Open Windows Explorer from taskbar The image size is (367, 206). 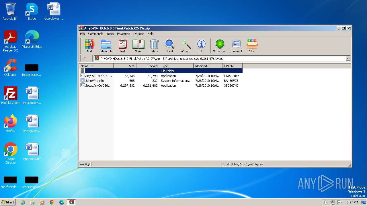point(32,202)
